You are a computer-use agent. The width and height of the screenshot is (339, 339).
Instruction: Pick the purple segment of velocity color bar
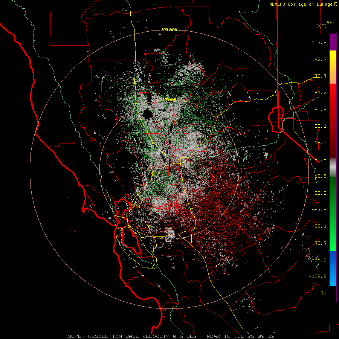[333, 42]
